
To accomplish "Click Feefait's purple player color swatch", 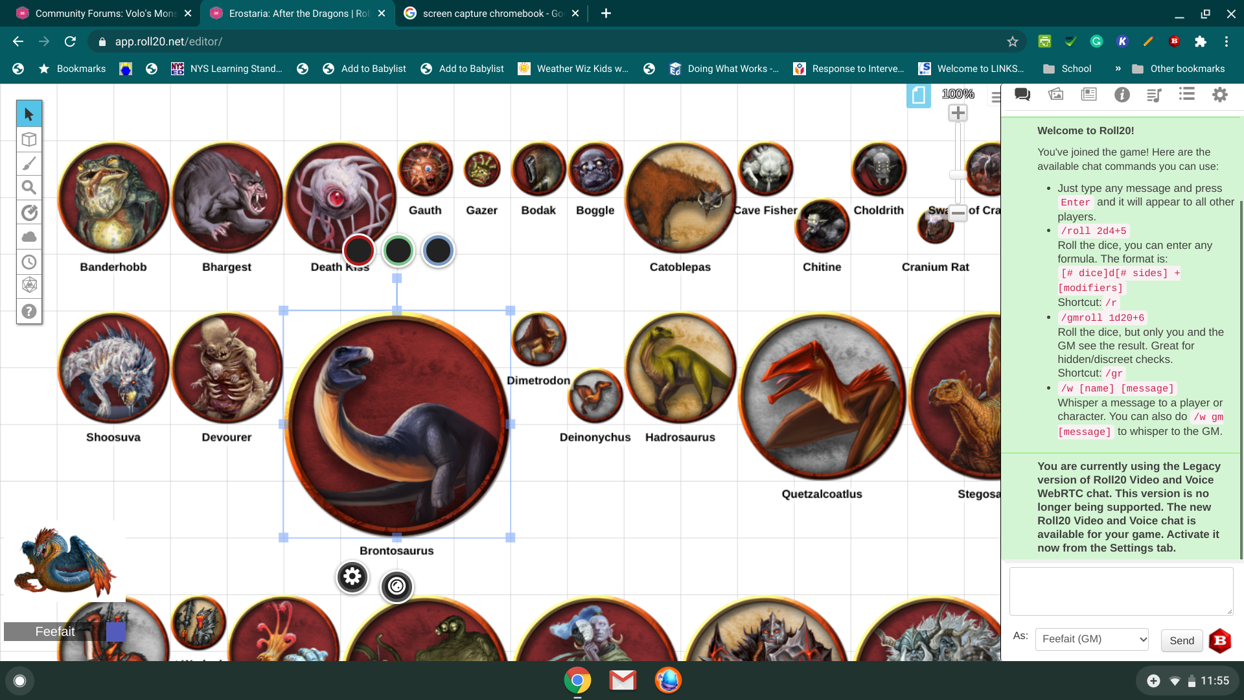I will click(115, 631).
